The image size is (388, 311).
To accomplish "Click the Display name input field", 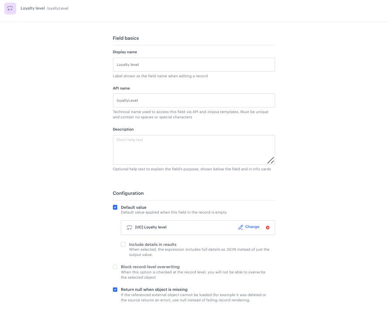I will (194, 65).
